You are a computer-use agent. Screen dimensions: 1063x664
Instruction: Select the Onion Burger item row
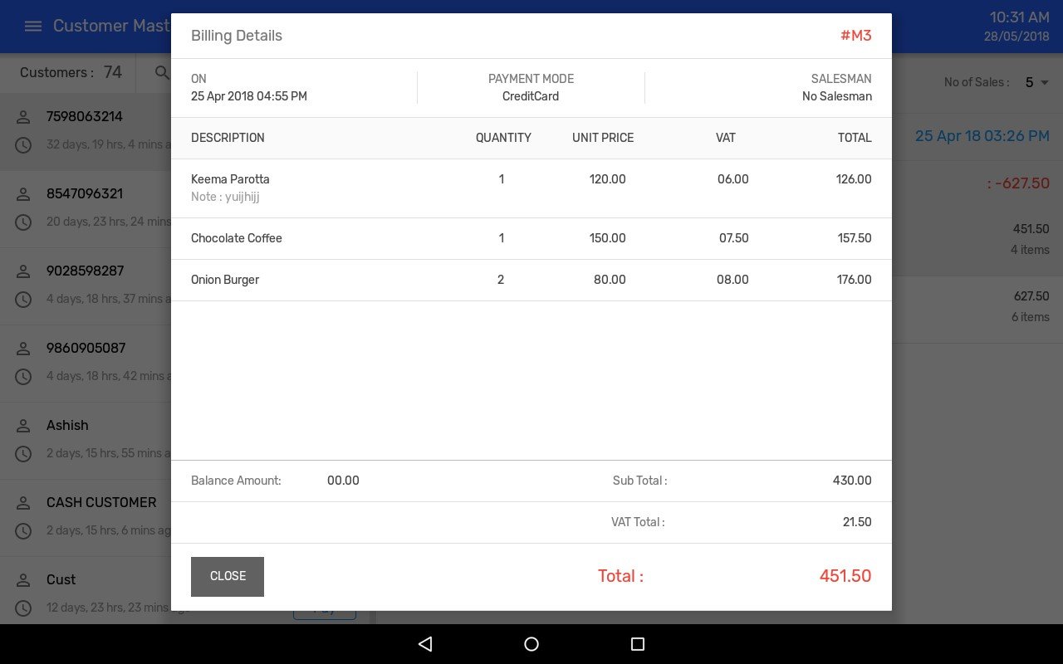coord(531,280)
